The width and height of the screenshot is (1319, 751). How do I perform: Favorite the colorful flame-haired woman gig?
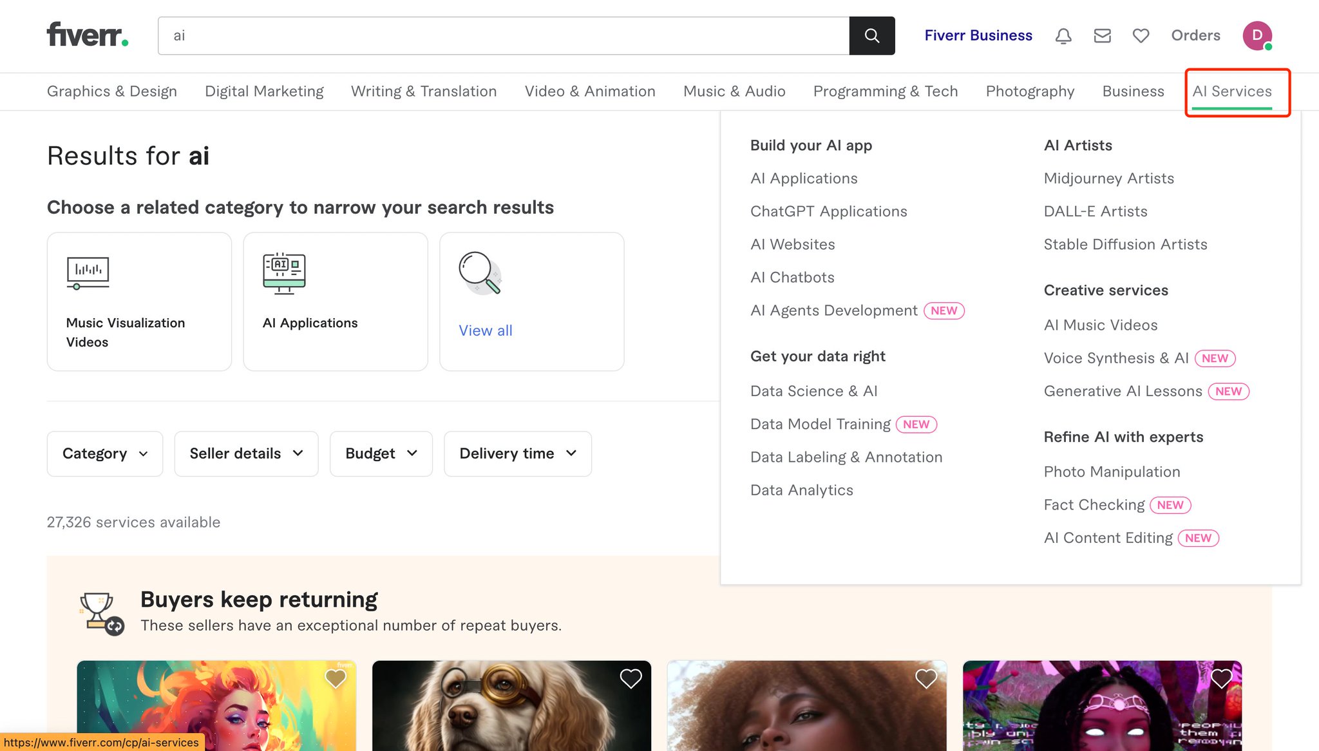click(x=336, y=678)
